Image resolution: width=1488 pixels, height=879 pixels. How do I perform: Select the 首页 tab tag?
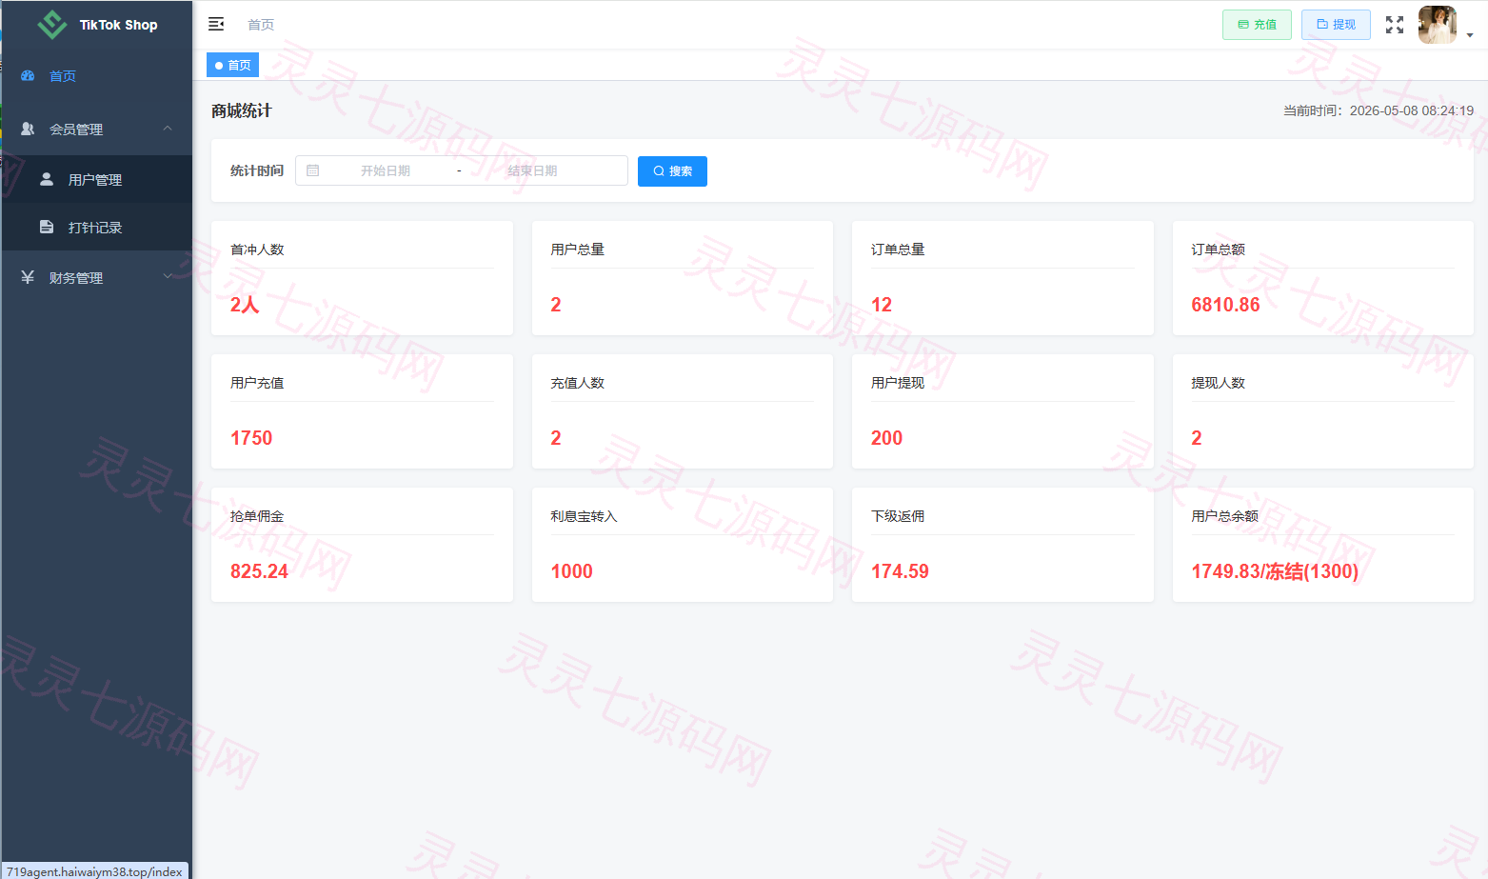pos(232,65)
